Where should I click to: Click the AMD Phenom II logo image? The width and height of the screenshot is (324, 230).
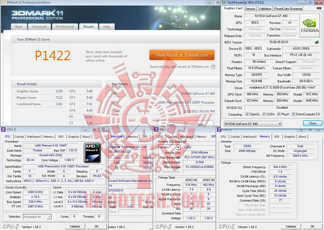(x=92, y=153)
